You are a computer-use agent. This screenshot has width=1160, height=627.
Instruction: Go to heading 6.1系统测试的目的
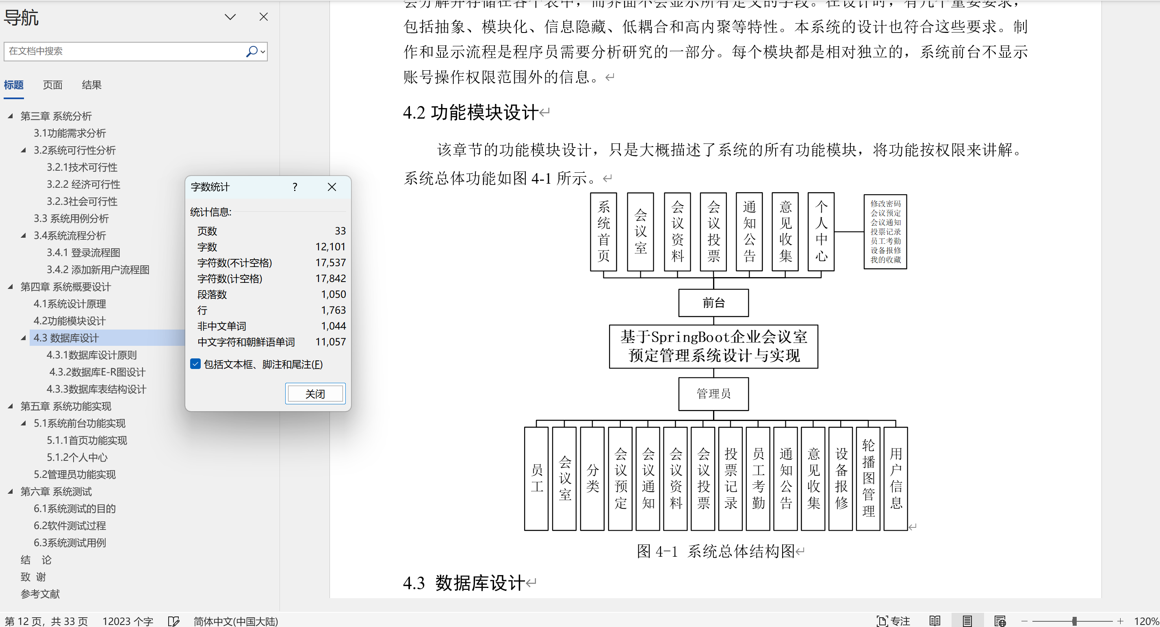click(x=75, y=508)
